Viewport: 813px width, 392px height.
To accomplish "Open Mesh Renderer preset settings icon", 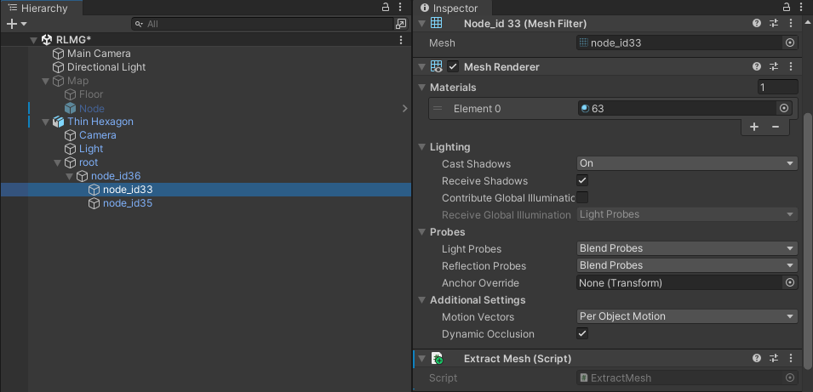I will (x=774, y=66).
